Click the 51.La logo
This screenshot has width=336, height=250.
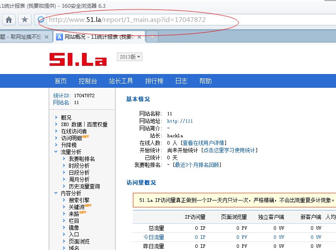click(x=78, y=59)
